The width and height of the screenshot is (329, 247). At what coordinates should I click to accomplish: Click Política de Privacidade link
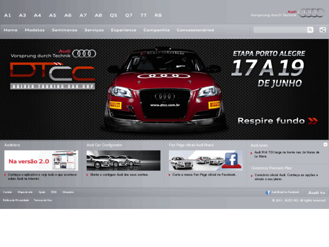coord(16,200)
